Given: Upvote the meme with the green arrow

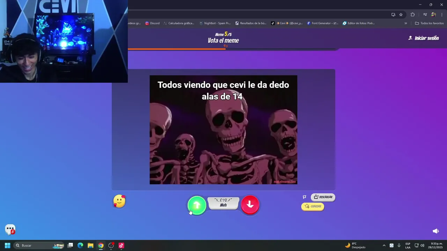Looking at the screenshot, I should click(x=197, y=205).
